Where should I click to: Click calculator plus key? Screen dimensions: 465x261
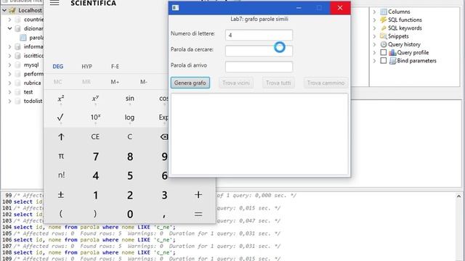[x=198, y=195]
